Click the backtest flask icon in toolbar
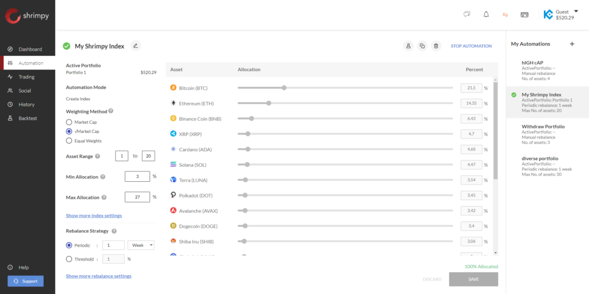The height and width of the screenshot is (294, 589). point(408,46)
